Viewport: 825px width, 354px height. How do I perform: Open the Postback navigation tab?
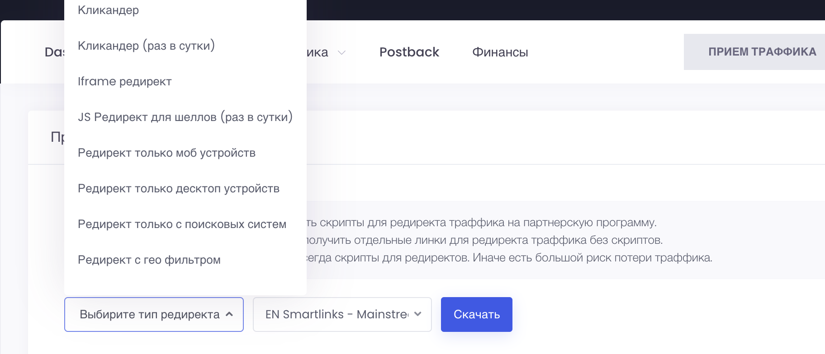point(409,52)
